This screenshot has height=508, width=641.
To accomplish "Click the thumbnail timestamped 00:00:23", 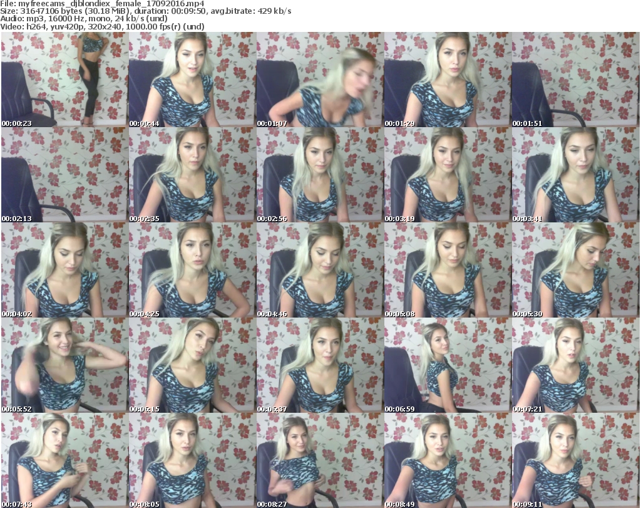I will tap(64, 80).
